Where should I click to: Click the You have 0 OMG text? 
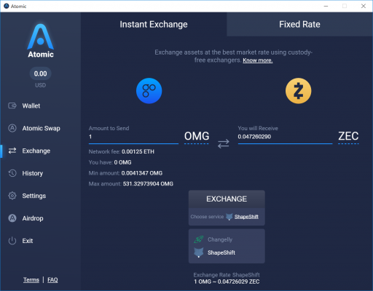[110, 162]
